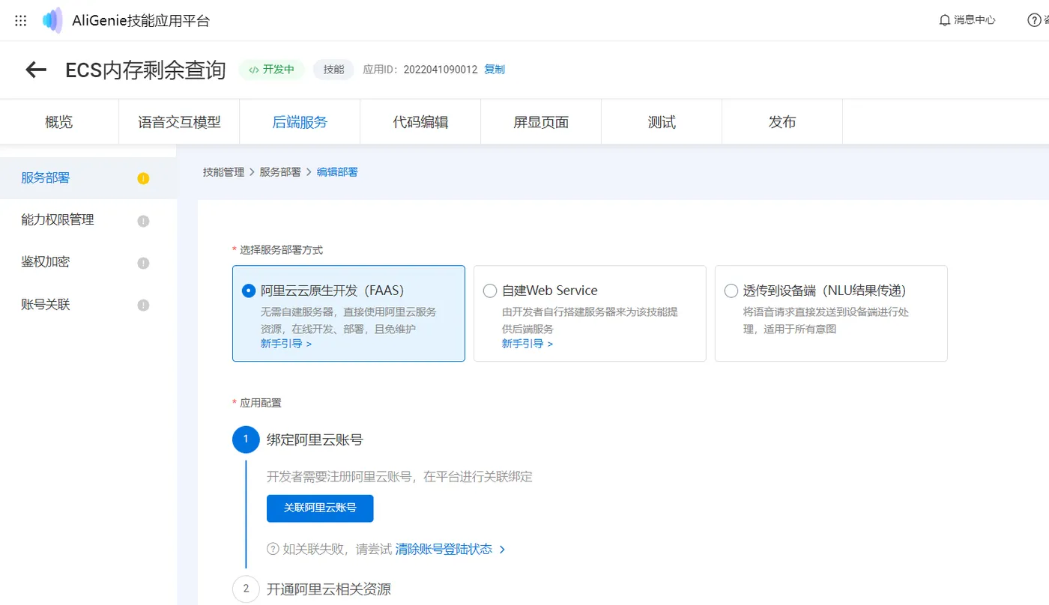Select 自建Web Service radio option
The height and width of the screenshot is (605, 1049).
pos(490,291)
